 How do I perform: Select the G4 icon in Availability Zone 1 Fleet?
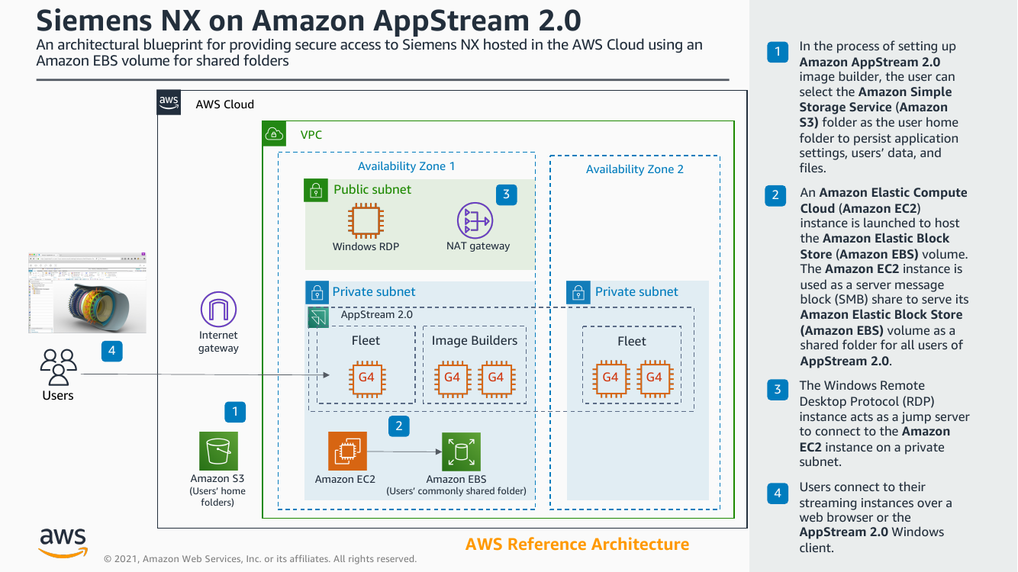click(x=366, y=377)
